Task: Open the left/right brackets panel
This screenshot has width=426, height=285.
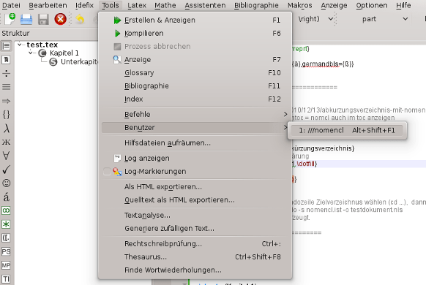Action: [x=6, y=238]
